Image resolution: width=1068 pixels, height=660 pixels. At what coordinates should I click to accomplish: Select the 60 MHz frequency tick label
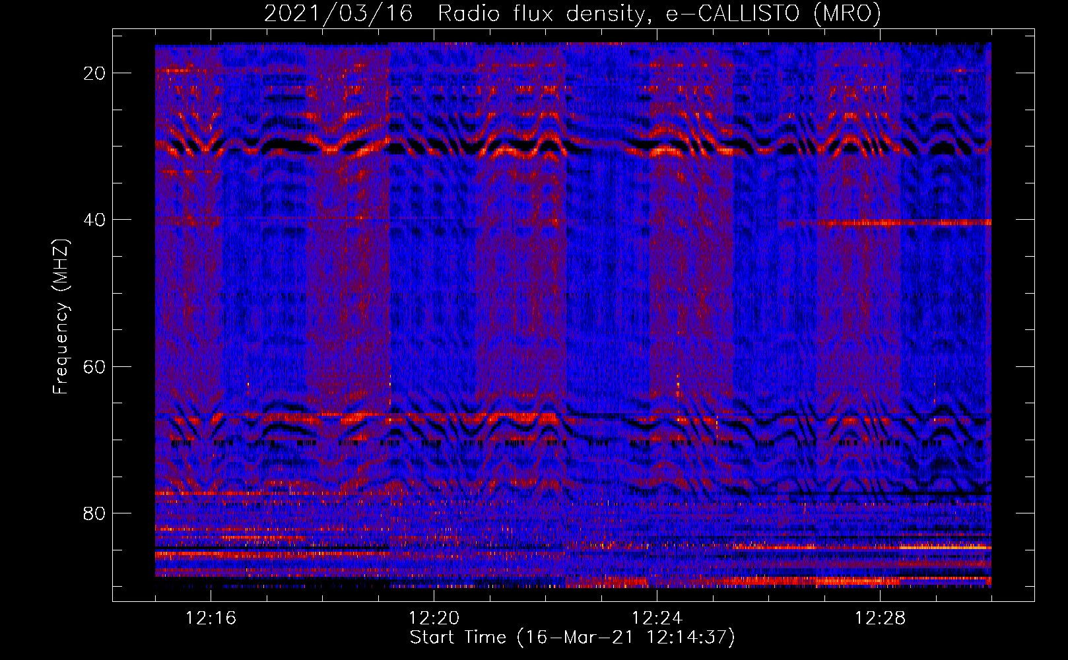click(94, 367)
